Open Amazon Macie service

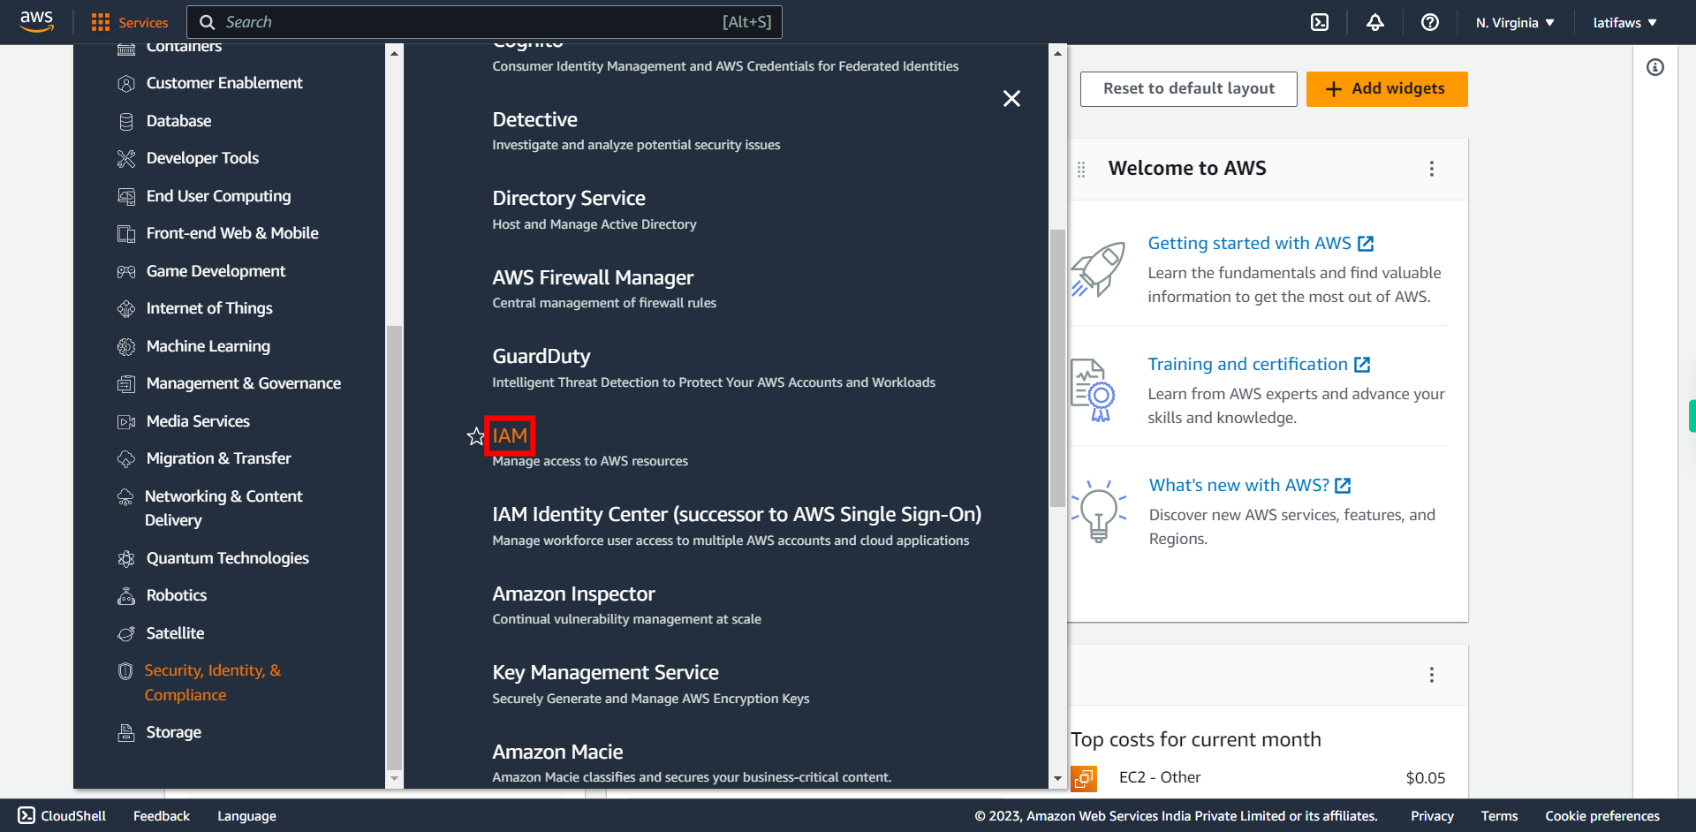point(557,752)
